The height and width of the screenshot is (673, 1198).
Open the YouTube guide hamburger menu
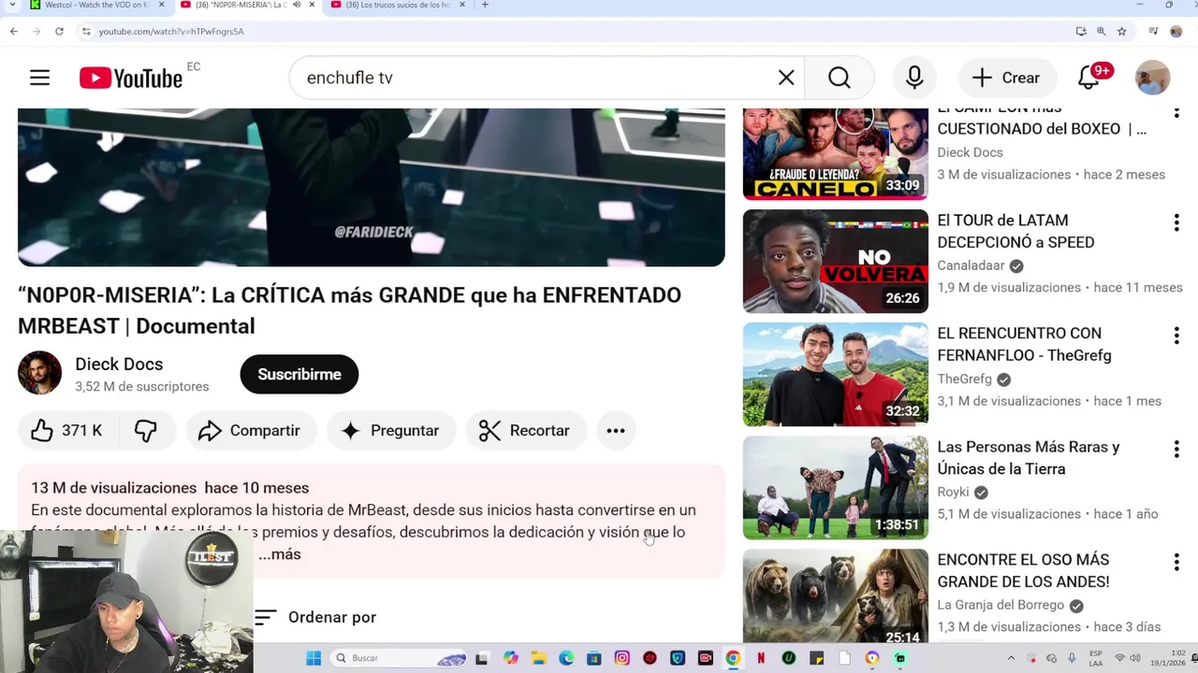39,78
